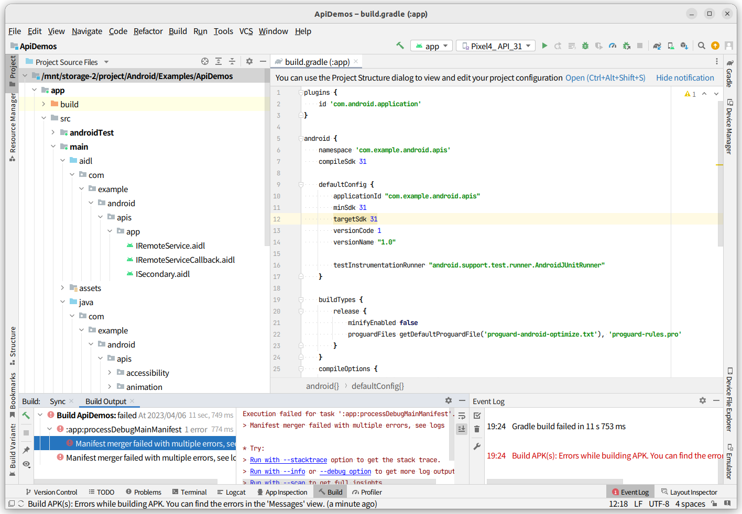Open the VCS menu
Screen dimensions: 742x514
(246, 31)
